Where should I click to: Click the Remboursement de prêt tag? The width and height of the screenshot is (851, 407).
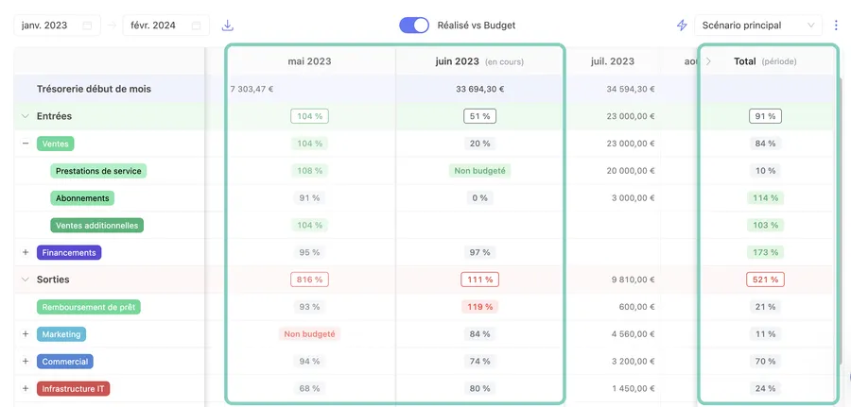point(90,307)
